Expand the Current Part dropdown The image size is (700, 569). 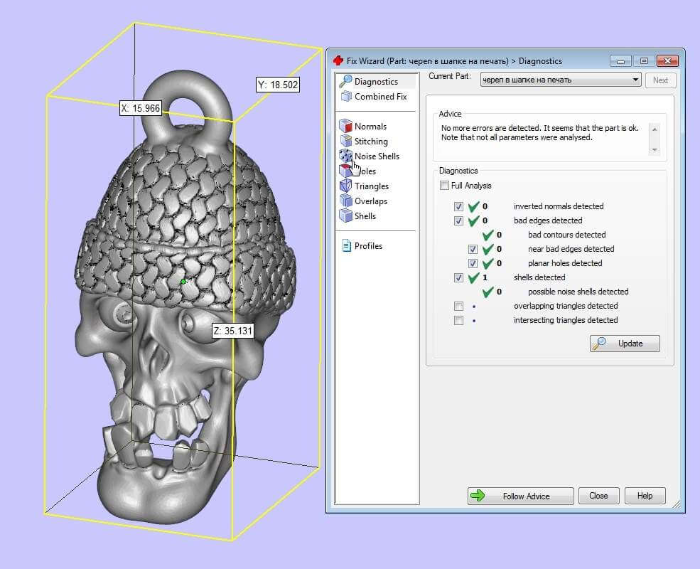[x=635, y=80]
